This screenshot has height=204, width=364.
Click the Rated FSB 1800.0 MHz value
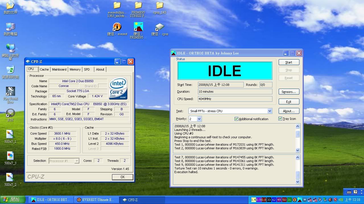62,148
